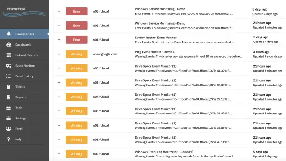286x161 pixels.
Task: Click the Tools toolbox icon
Action: pyautogui.click(x=8, y=108)
